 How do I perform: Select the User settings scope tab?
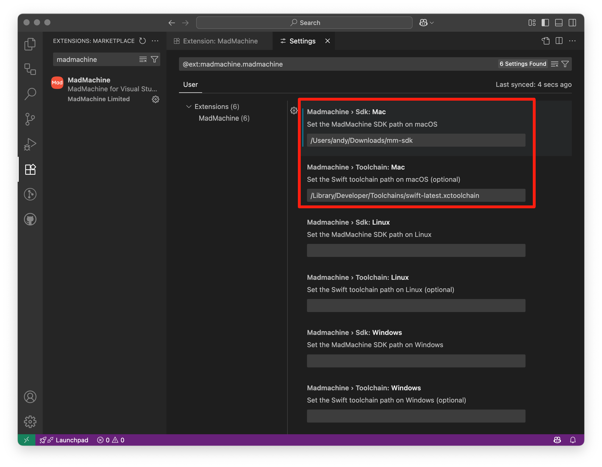pos(190,85)
